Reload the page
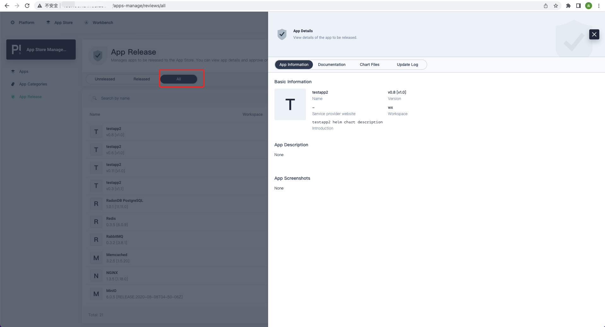The width and height of the screenshot is (605, 327). [27, 6]
